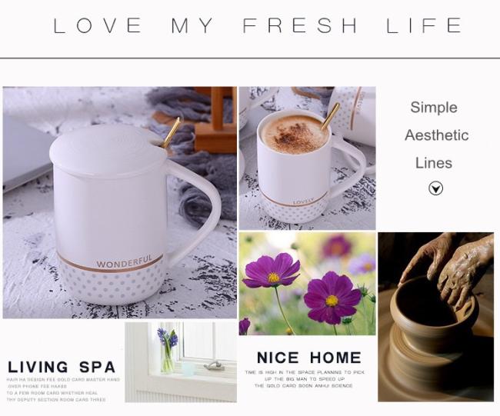500x416 pixels.
Task: Click the LOVELY lettering on the coffee mug
Action: 303,201
